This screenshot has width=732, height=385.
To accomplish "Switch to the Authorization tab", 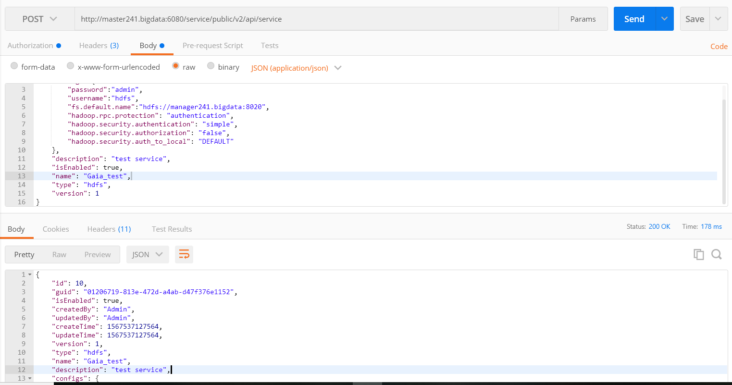I will pos(30,45).
